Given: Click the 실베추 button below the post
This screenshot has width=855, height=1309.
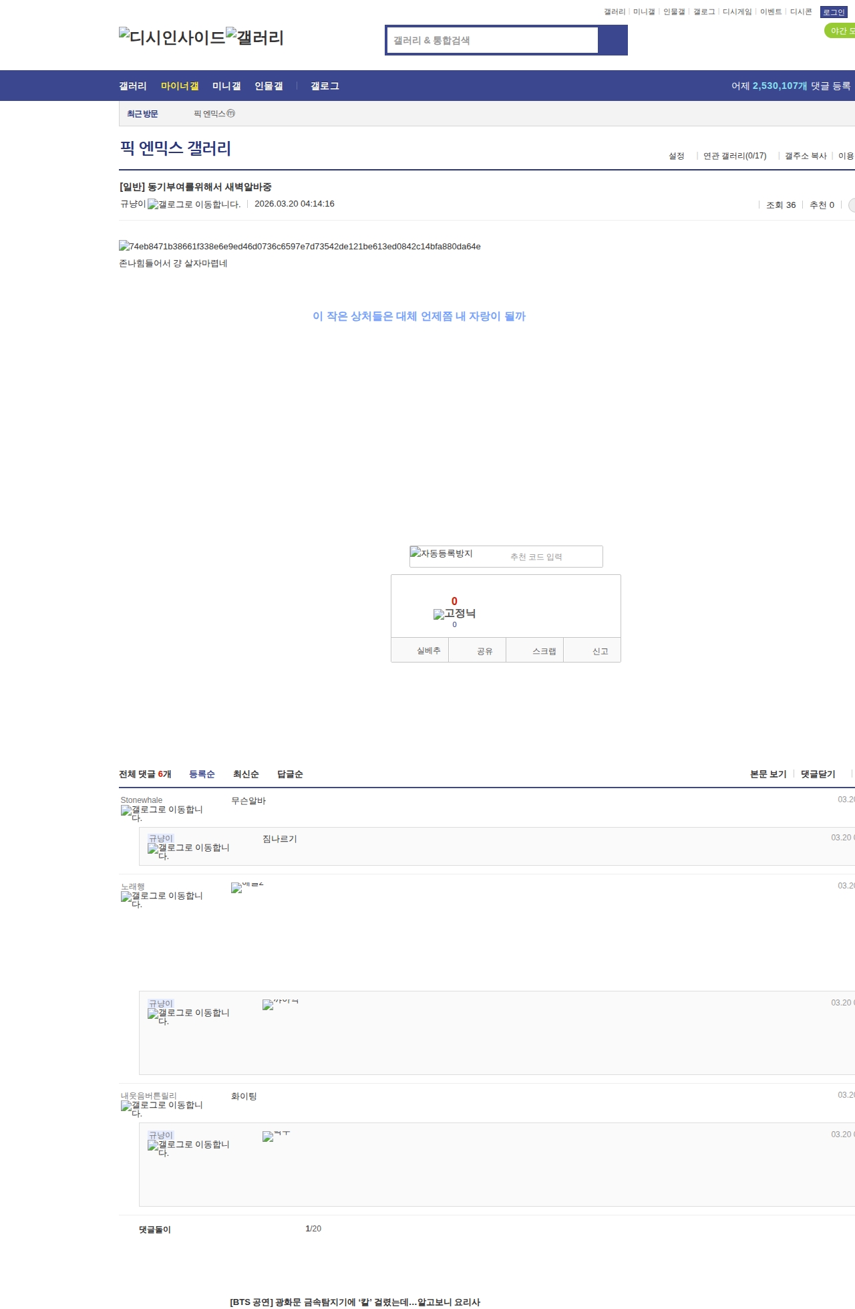Looking at the screenshot, I should coord(428,650).
